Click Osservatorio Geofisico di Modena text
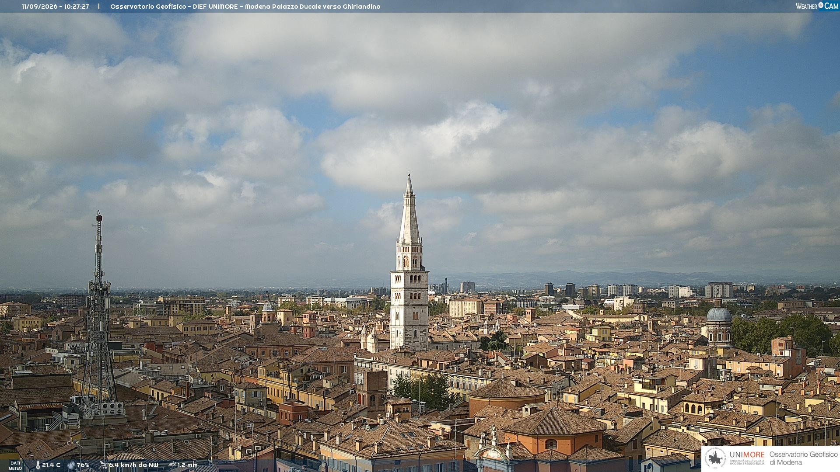This screenshot has height=472, width=840. coord(803,458)
